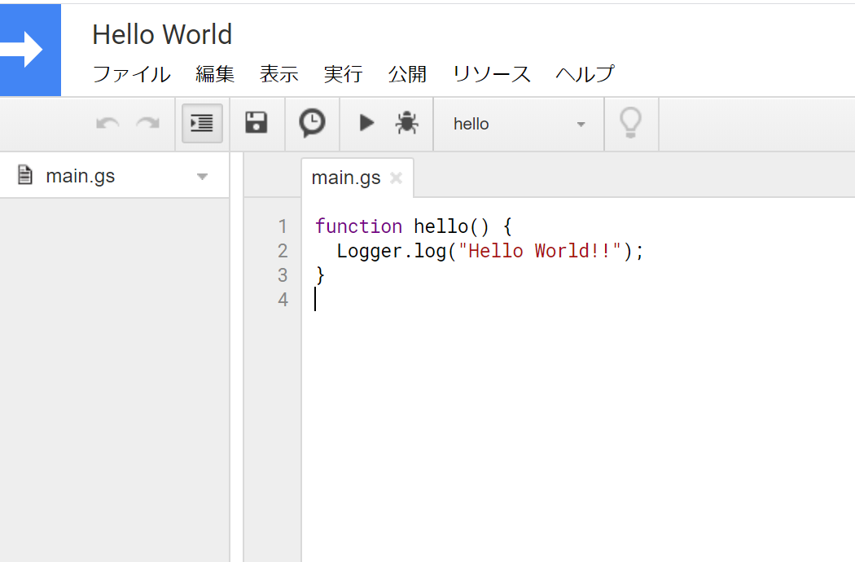Open the 表示 menu
Image resolution: width=855 pixels, height=562 pixels.
pos(278,74)
